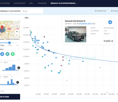The height and width of the screenshot is (102, 118).
Task: Collapse the affaire section chevron
Action: pyautogui.click(x=19, y=49)
